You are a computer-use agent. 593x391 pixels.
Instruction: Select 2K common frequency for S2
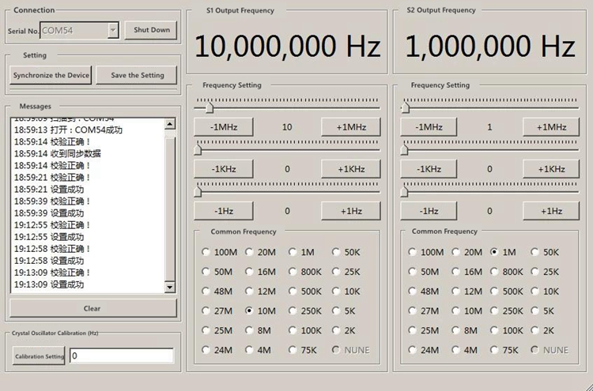click(x=536, y=331)
